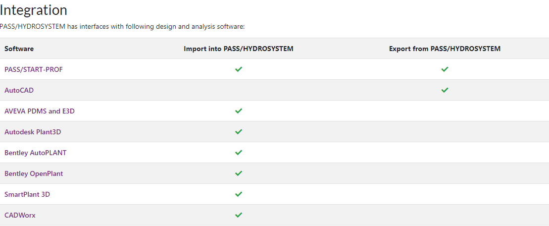The image size is (549, 226).
Task: Click the Software column header
Action: click(19, 49)
